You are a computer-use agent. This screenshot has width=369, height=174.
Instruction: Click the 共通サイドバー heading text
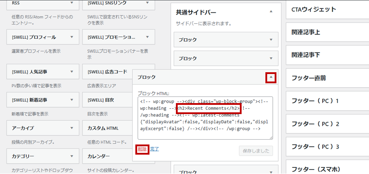pyautogui.click(x=196, y=12)
